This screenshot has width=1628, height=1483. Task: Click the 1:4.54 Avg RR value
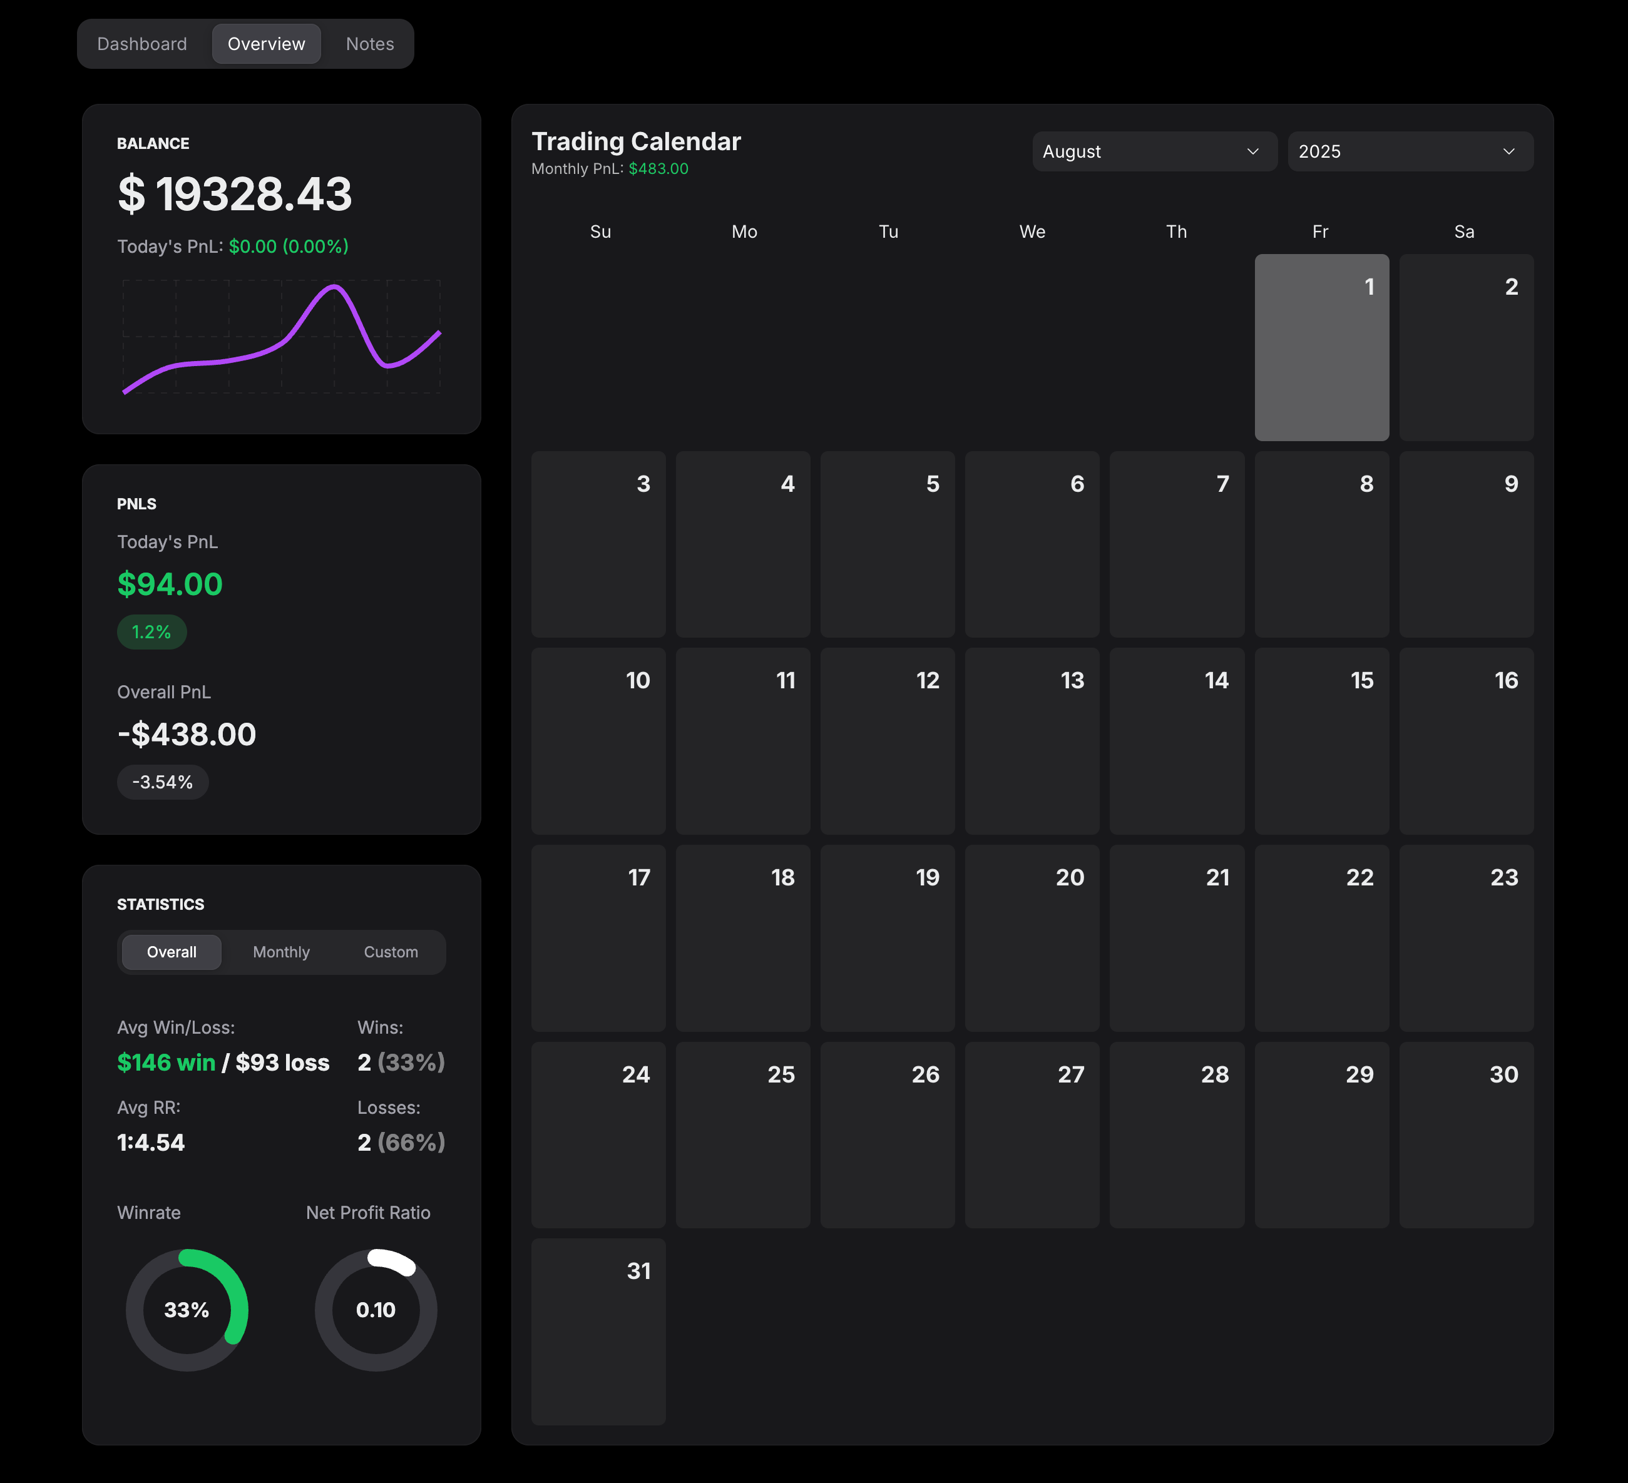151,1143
